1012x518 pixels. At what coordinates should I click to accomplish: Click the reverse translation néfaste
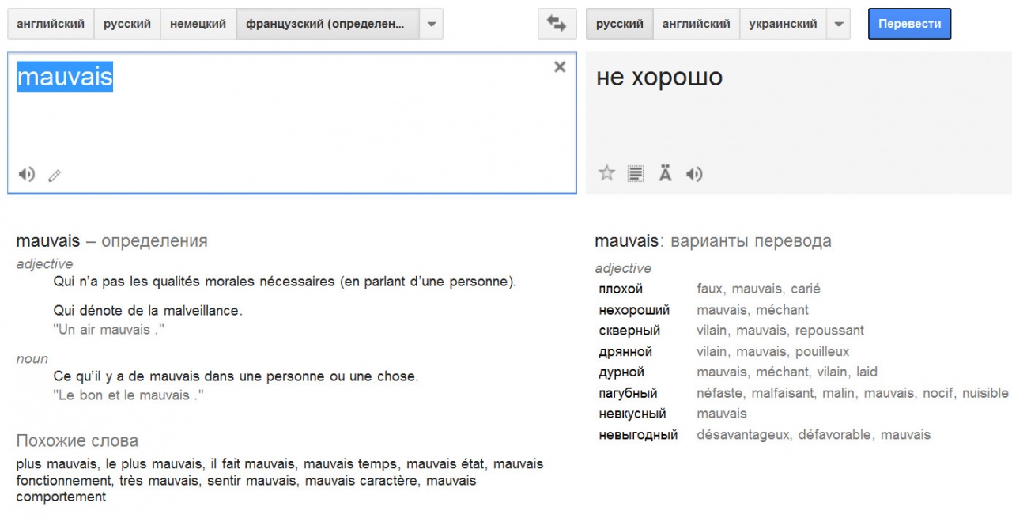(x=720, y=393)
